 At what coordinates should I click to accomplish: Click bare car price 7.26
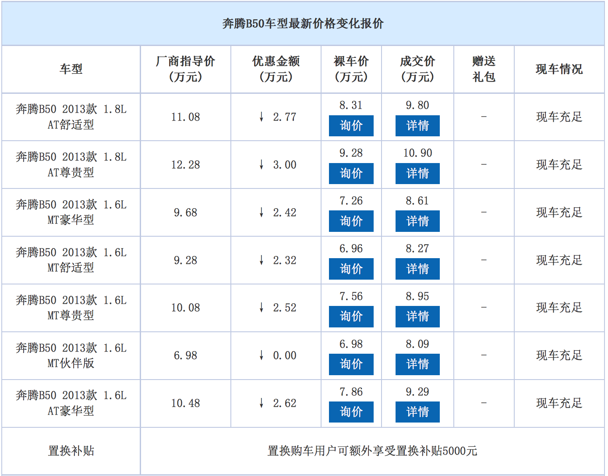point(351,201)
